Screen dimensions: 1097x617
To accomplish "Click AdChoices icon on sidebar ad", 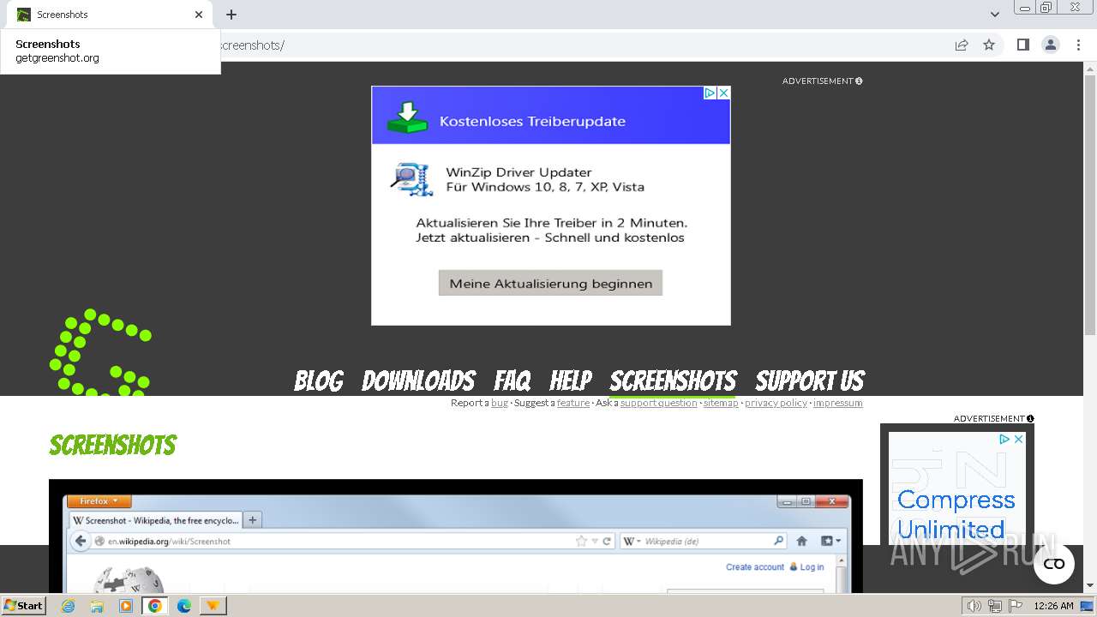I will click(x=1004, y=439).
